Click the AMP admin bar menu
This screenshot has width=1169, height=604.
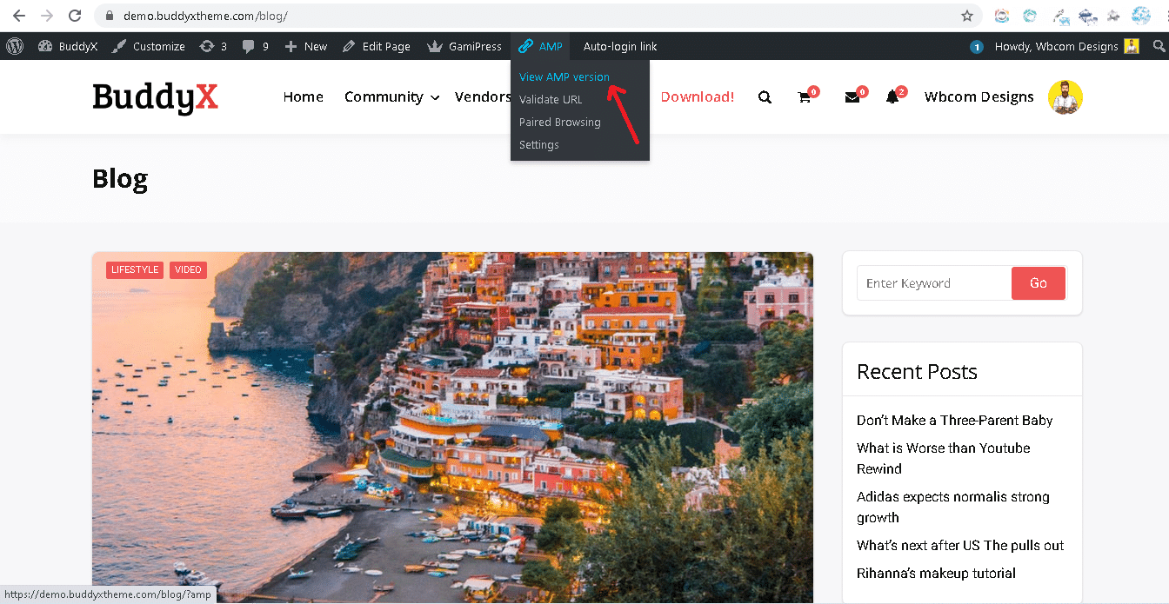click(x=540, y=46)
